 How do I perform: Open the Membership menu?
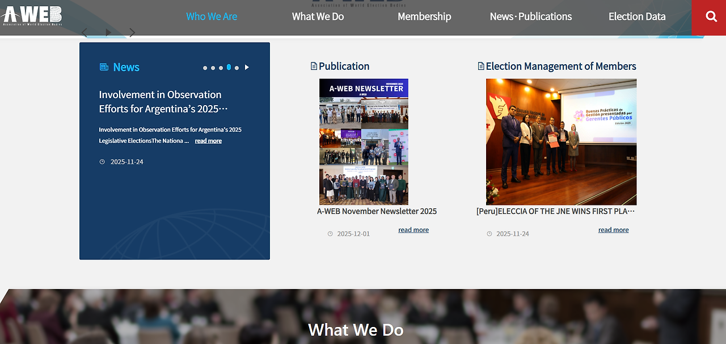424,16
